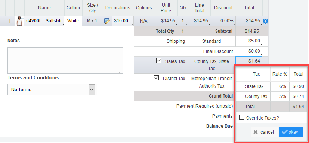Edit the $5.00 shipping amount
The width and height of the screenshot is (309, 143).
click(x=249, y=41)
